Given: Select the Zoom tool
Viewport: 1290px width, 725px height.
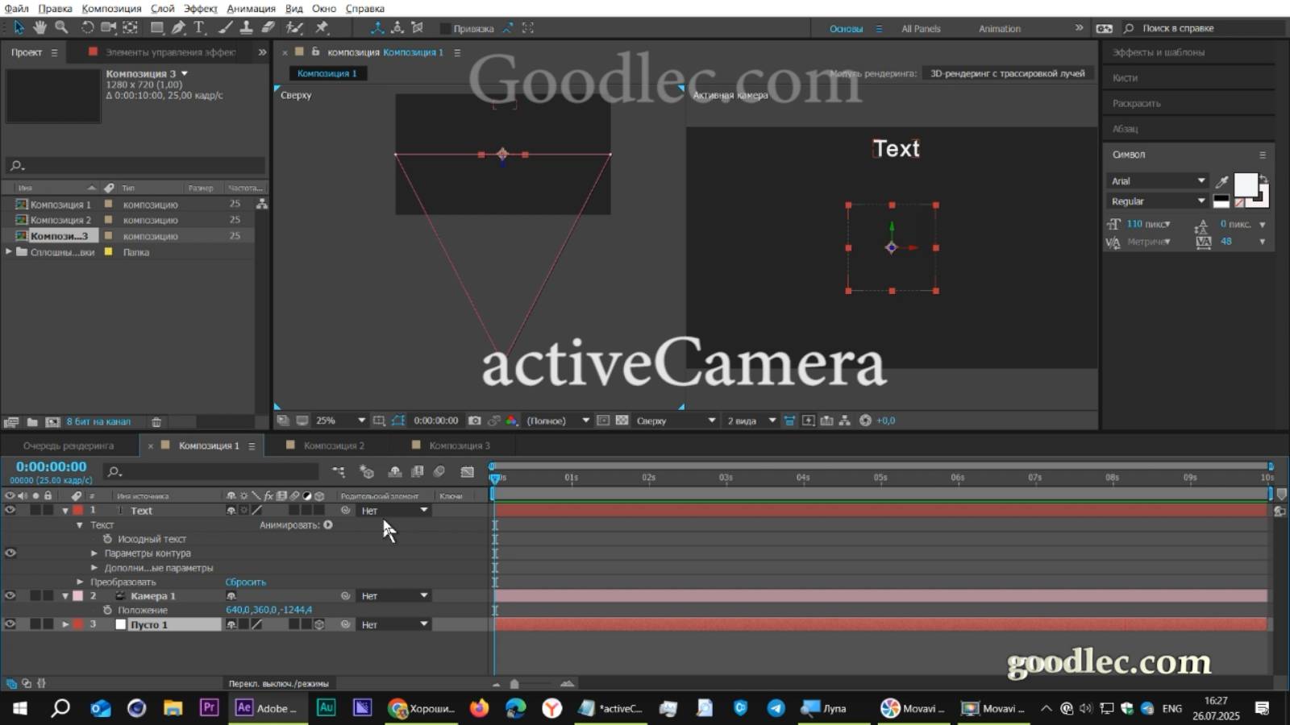Looking at the screenshot, I should point(62,27).
